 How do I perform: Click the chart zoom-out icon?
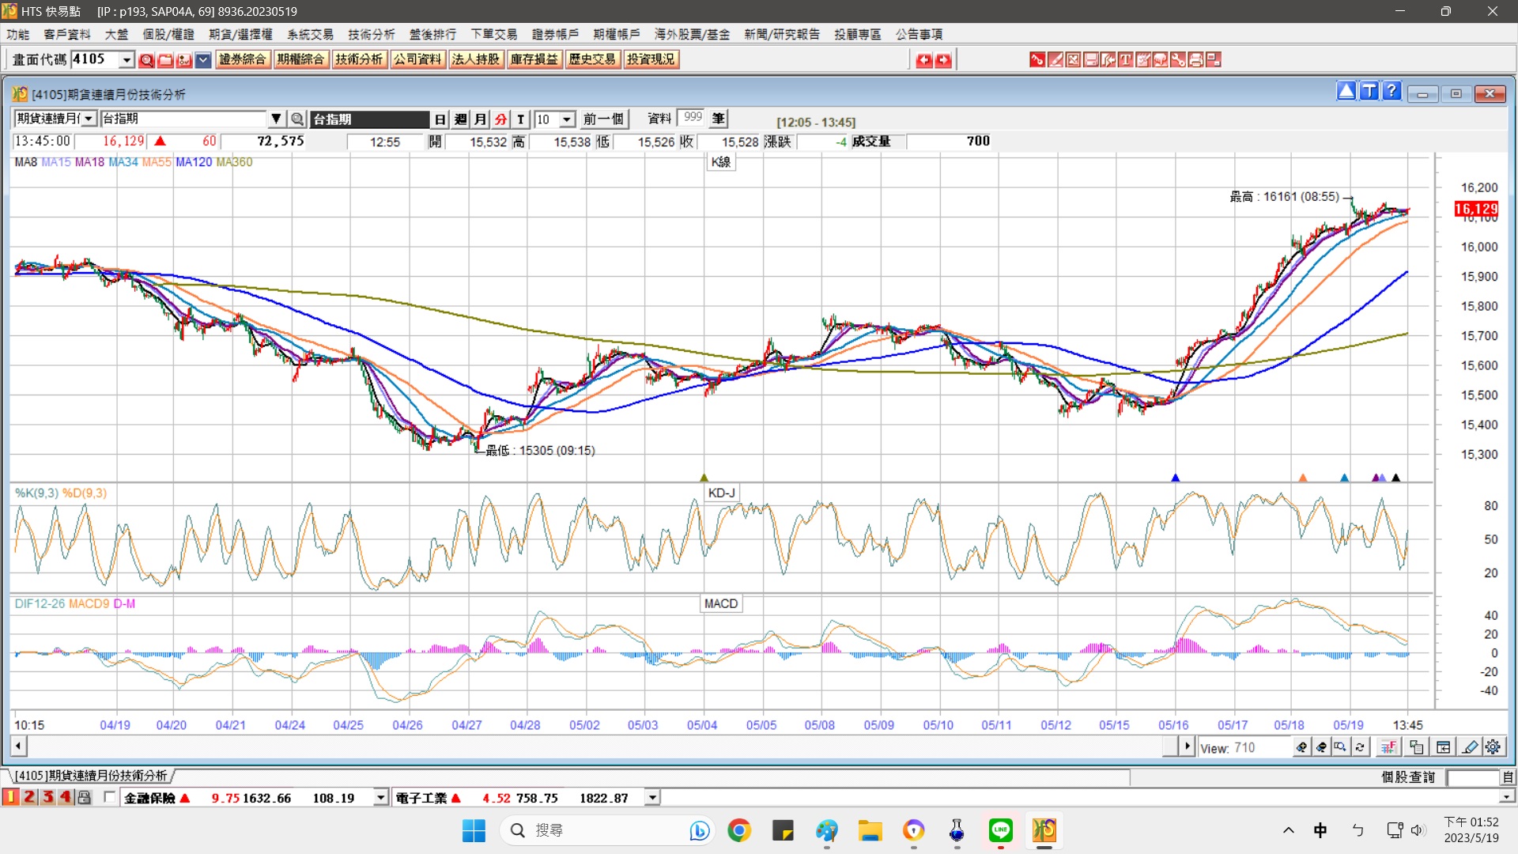[1321, 746]
